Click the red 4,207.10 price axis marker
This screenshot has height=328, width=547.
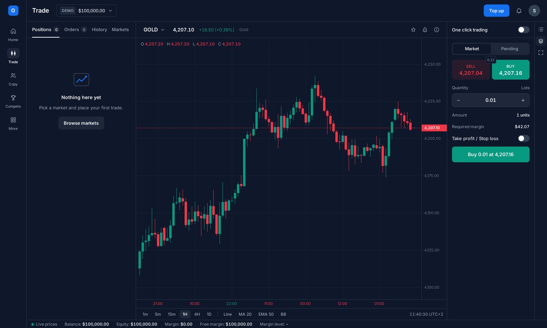point(434,128)
